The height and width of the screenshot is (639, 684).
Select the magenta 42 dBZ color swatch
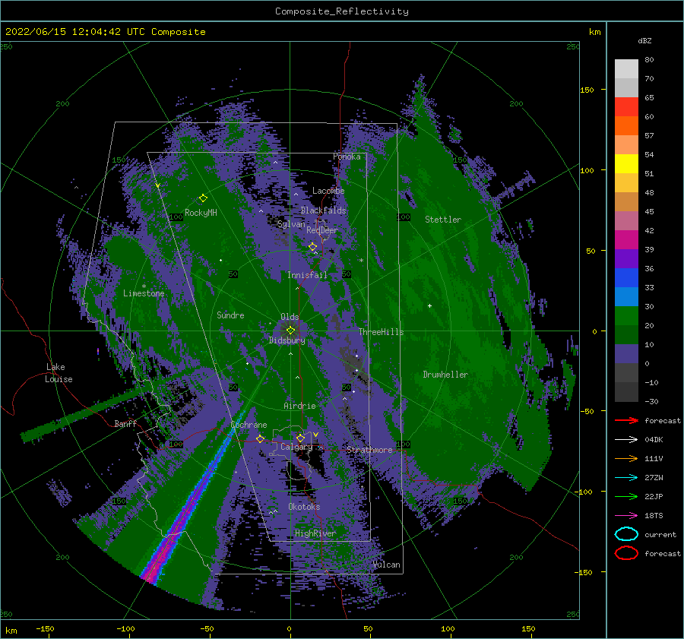point(626,240)
